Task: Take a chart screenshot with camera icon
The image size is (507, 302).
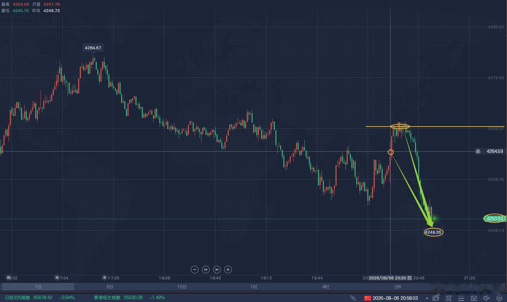Action: [474, 298]
